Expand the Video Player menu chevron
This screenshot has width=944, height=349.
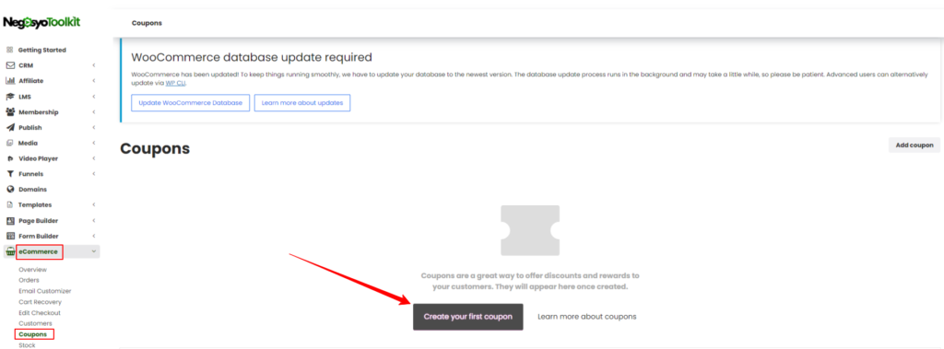point(93,159)
